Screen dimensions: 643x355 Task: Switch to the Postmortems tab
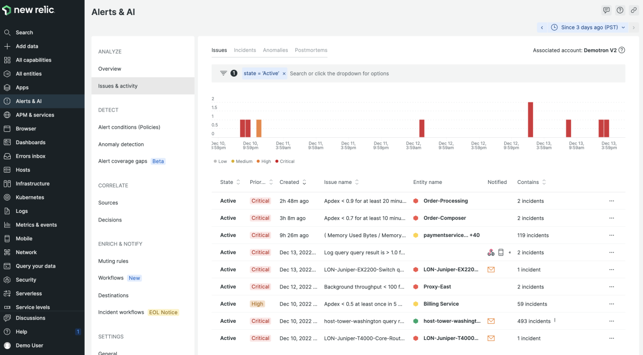311,50
